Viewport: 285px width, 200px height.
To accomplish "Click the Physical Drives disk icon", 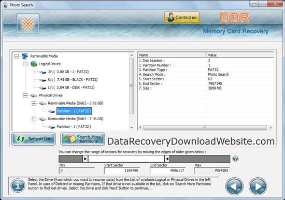I will (34, 95).
